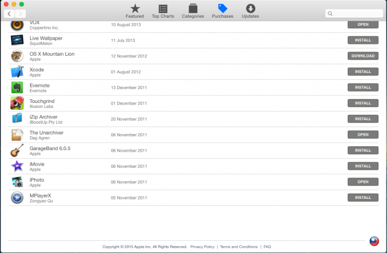This screenshot has width=387, height=253.
Task: Install Evernote
Action: pos(363,87)
